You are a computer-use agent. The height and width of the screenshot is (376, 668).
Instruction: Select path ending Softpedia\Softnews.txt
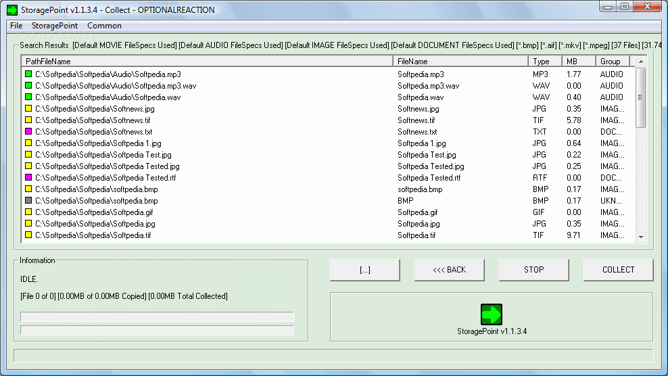tap(94, 132)
